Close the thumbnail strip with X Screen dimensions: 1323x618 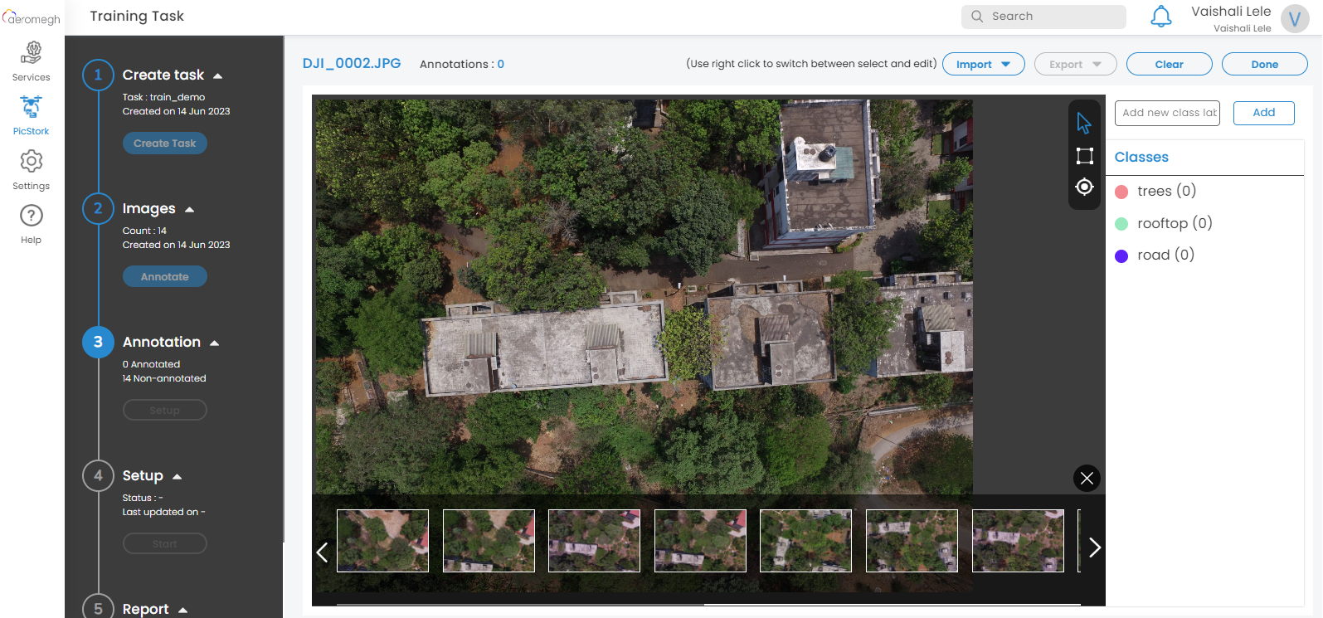pyautogui.click(x=1087, y=479)
